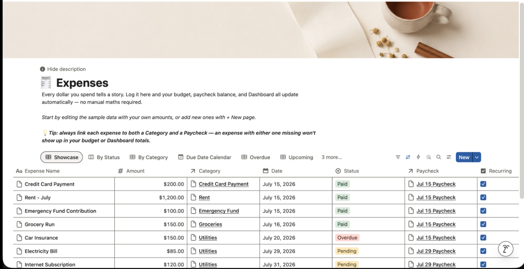The height and width of the screenshot is (269, 524).
Task: Toggle Recurring checkbox for Grocery Run
Action: [x=483, y=224]
